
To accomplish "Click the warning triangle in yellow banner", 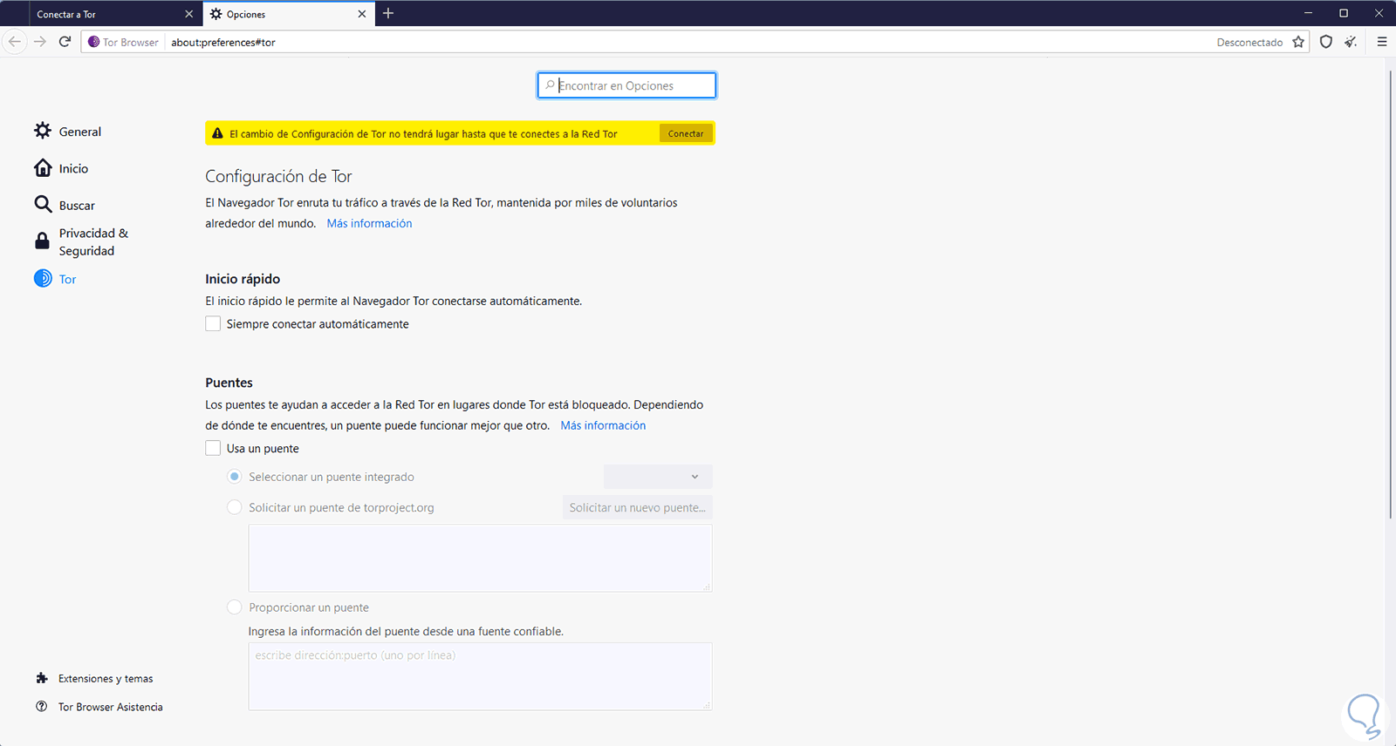I will click(x=218, y=133).
